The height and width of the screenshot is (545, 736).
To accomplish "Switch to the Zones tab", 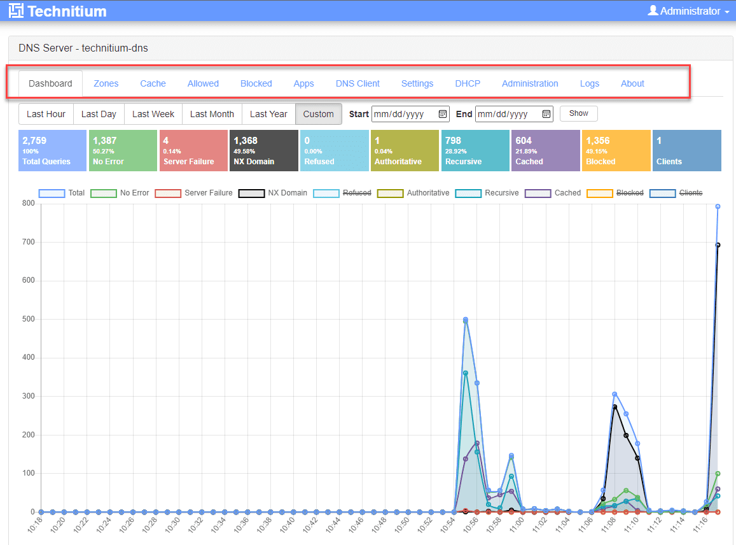I will 106,83.
